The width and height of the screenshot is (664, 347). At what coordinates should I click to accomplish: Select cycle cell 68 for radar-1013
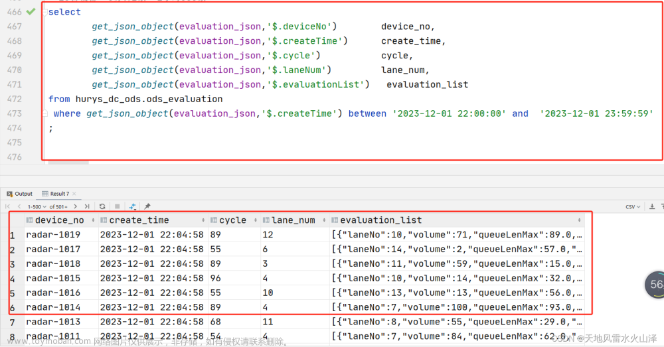pos(234,322)
